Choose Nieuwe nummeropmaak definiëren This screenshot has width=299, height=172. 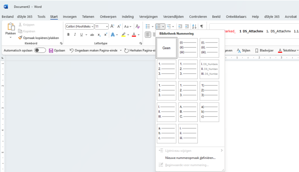(190, 158)
